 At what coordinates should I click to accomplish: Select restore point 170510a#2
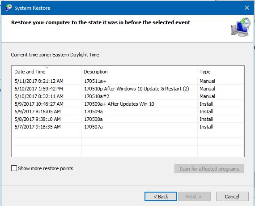(128, 96)
